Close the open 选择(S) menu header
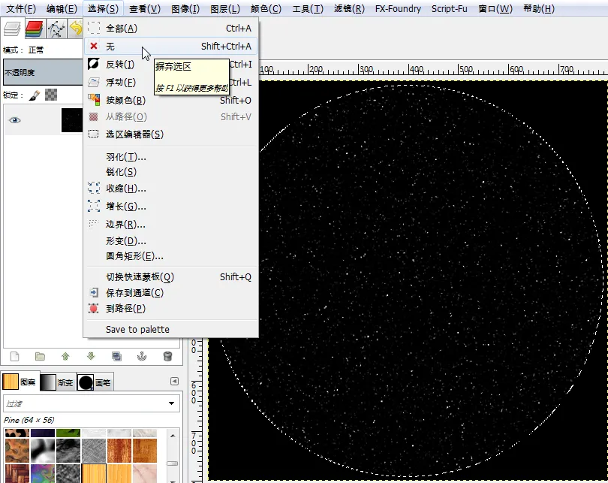Viewport: 608px width, 483px height. 103,8
